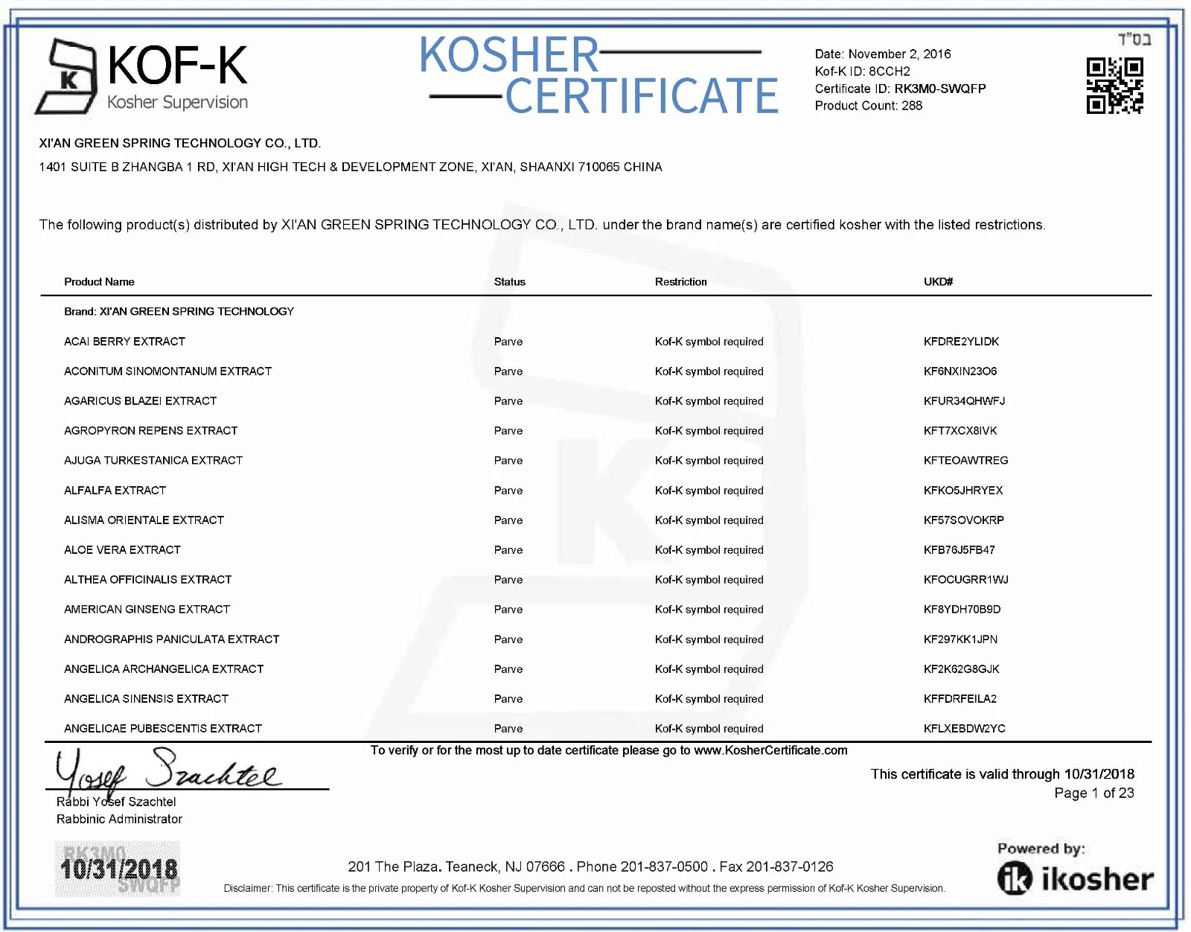
Task: Click the KOSHER CERTIFICATE title
Action: pos(599,76)
